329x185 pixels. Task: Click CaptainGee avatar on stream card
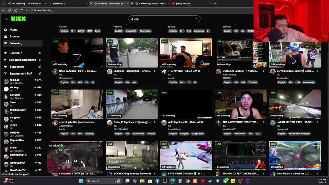click(x=273, y=72)
